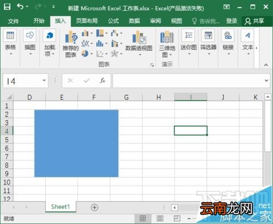Click the cancel X in formula bar

(70, 81)
